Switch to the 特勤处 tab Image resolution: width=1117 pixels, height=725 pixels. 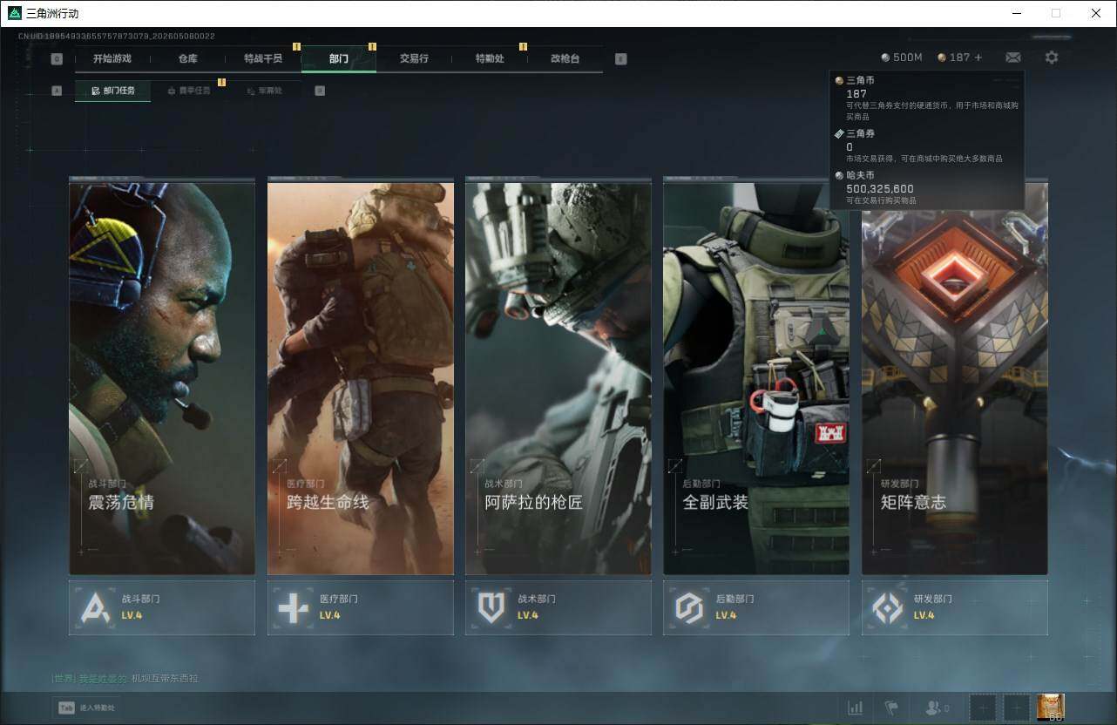[490, 58]
